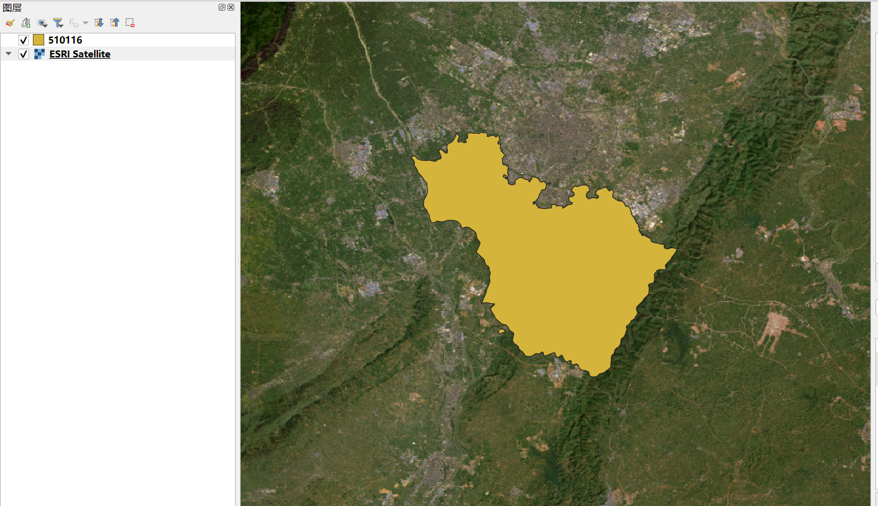
Task: Select the ESRI Satellite layer name
Action: pos(80,54)
